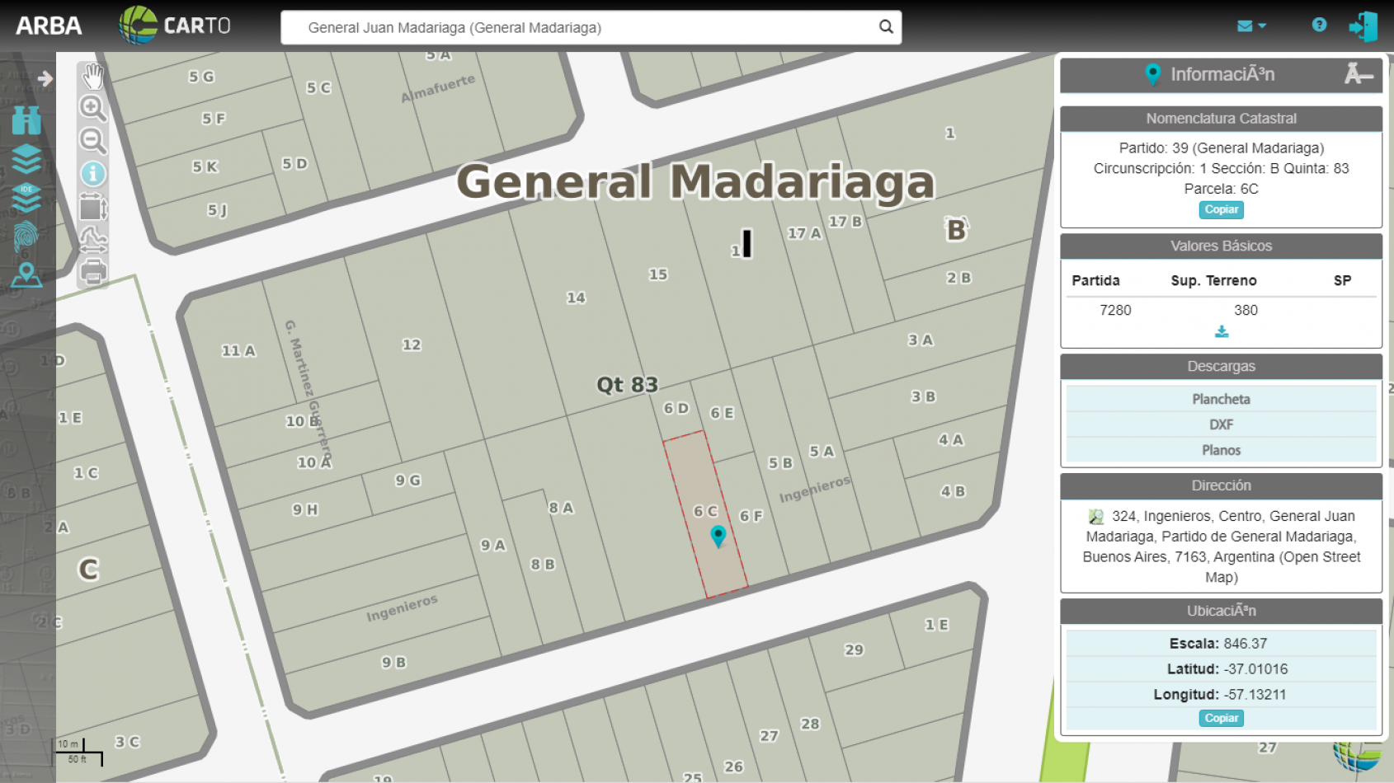This screenshot has height=783, width=1394.
Task: Click parcel label 29 on the map
Action: pyautogui.click(x=854, y=650)
